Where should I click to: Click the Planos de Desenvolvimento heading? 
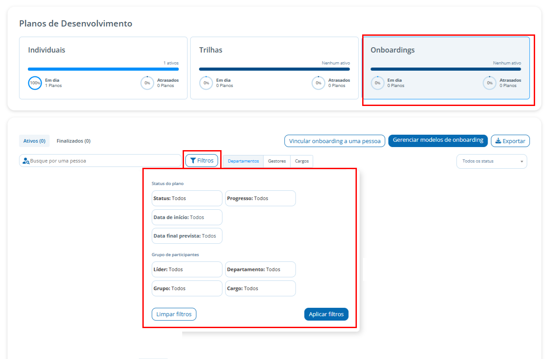[x=76, y=23]
